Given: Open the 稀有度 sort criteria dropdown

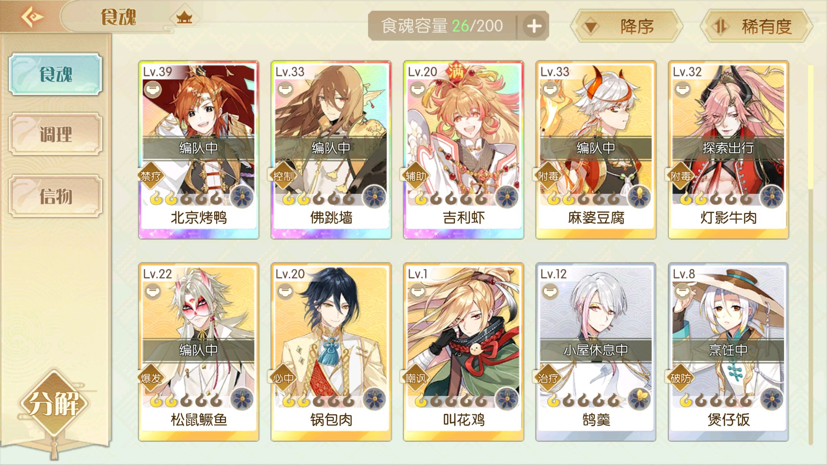Looking at the screenshot, I should pos(757,27).
